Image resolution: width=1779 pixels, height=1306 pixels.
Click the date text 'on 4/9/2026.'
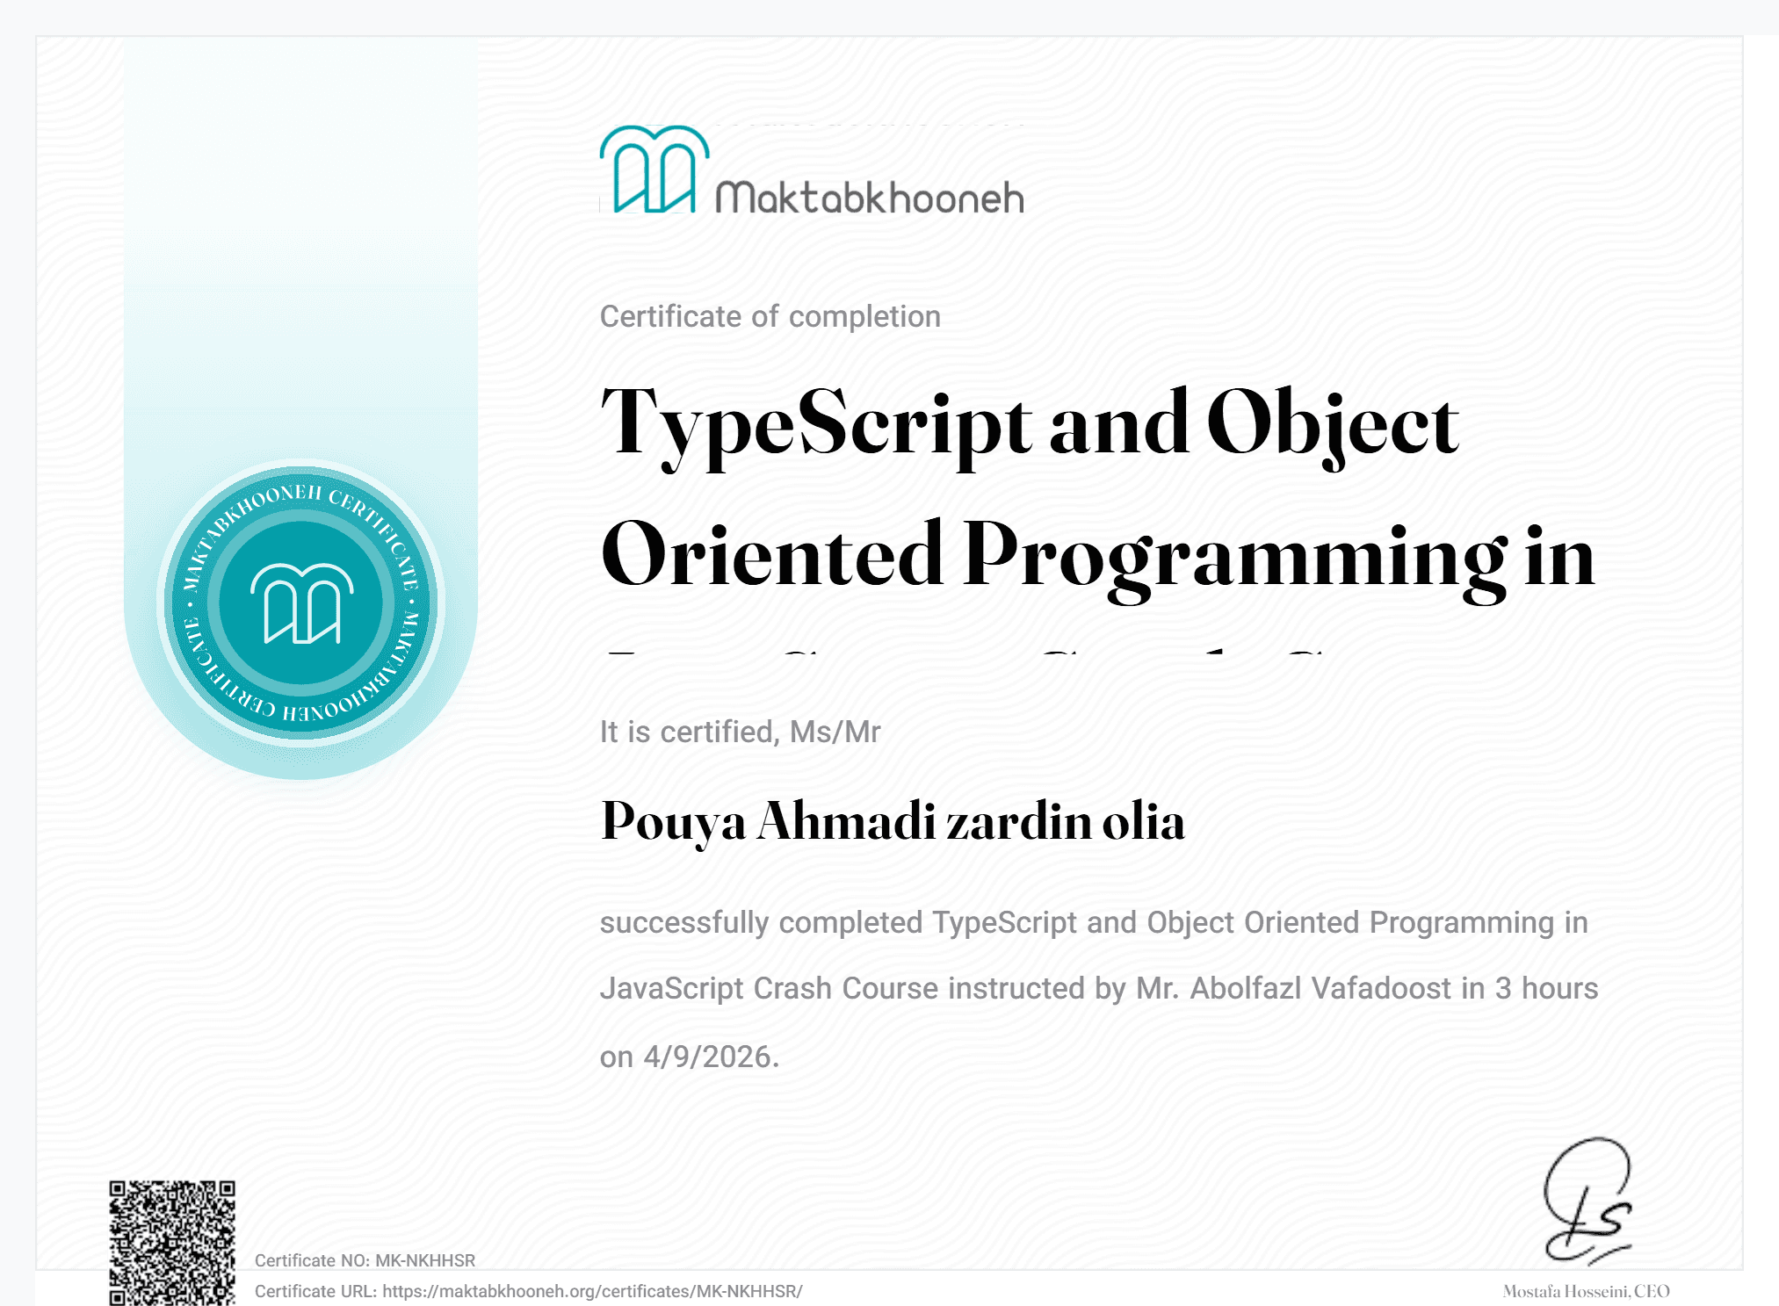[x=690, y=1057]
